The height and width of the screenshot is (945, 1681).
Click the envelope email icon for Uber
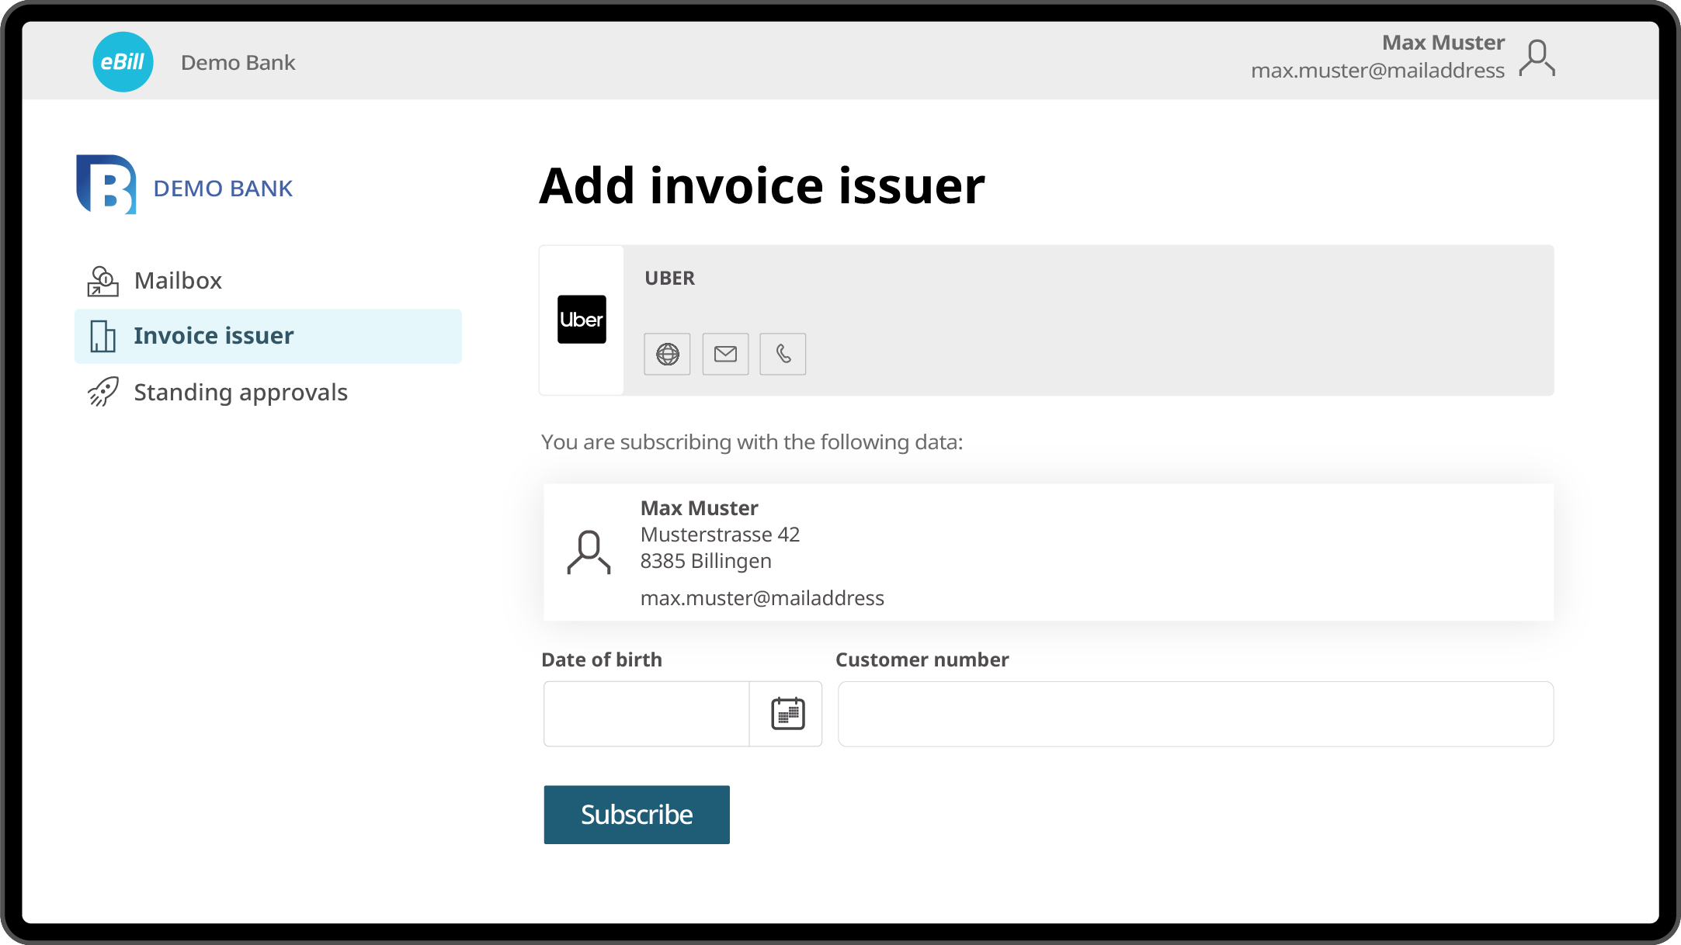tap(725, 355)
